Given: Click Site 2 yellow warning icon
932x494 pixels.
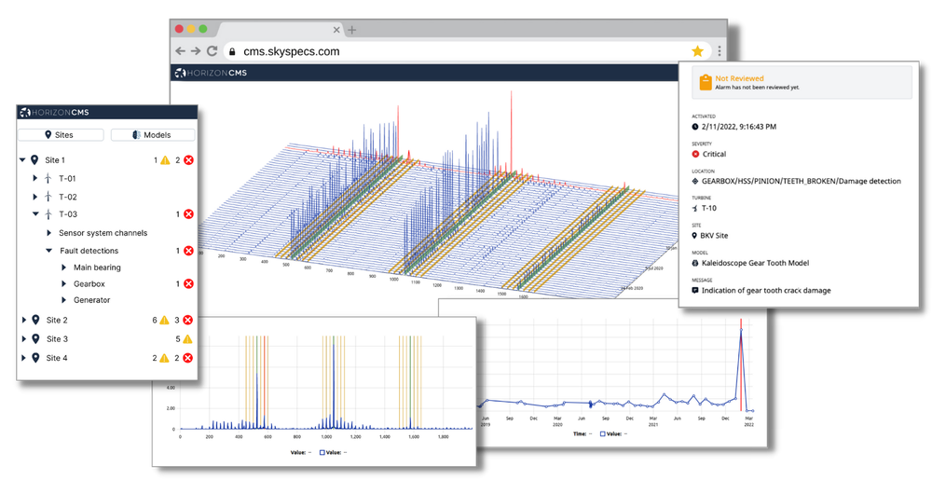Looking at the screenshot, I should pos(164,320).
